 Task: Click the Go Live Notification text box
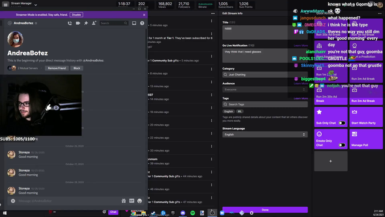point(265,55)
